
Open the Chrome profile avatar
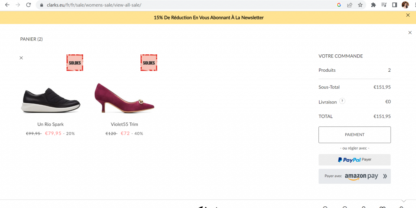(405, 5)
